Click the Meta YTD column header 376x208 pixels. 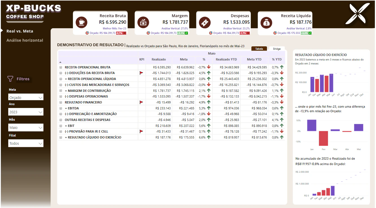pos(255,59)
